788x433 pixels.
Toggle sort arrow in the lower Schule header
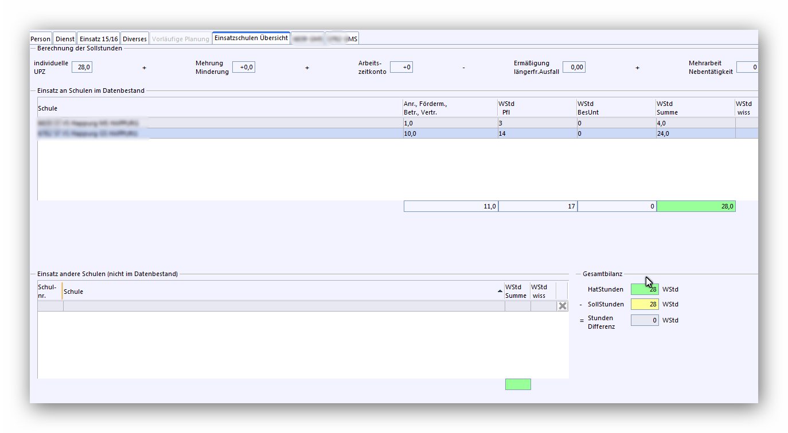pos(500,292)
